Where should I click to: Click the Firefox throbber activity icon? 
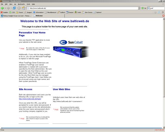coord(163,4)
